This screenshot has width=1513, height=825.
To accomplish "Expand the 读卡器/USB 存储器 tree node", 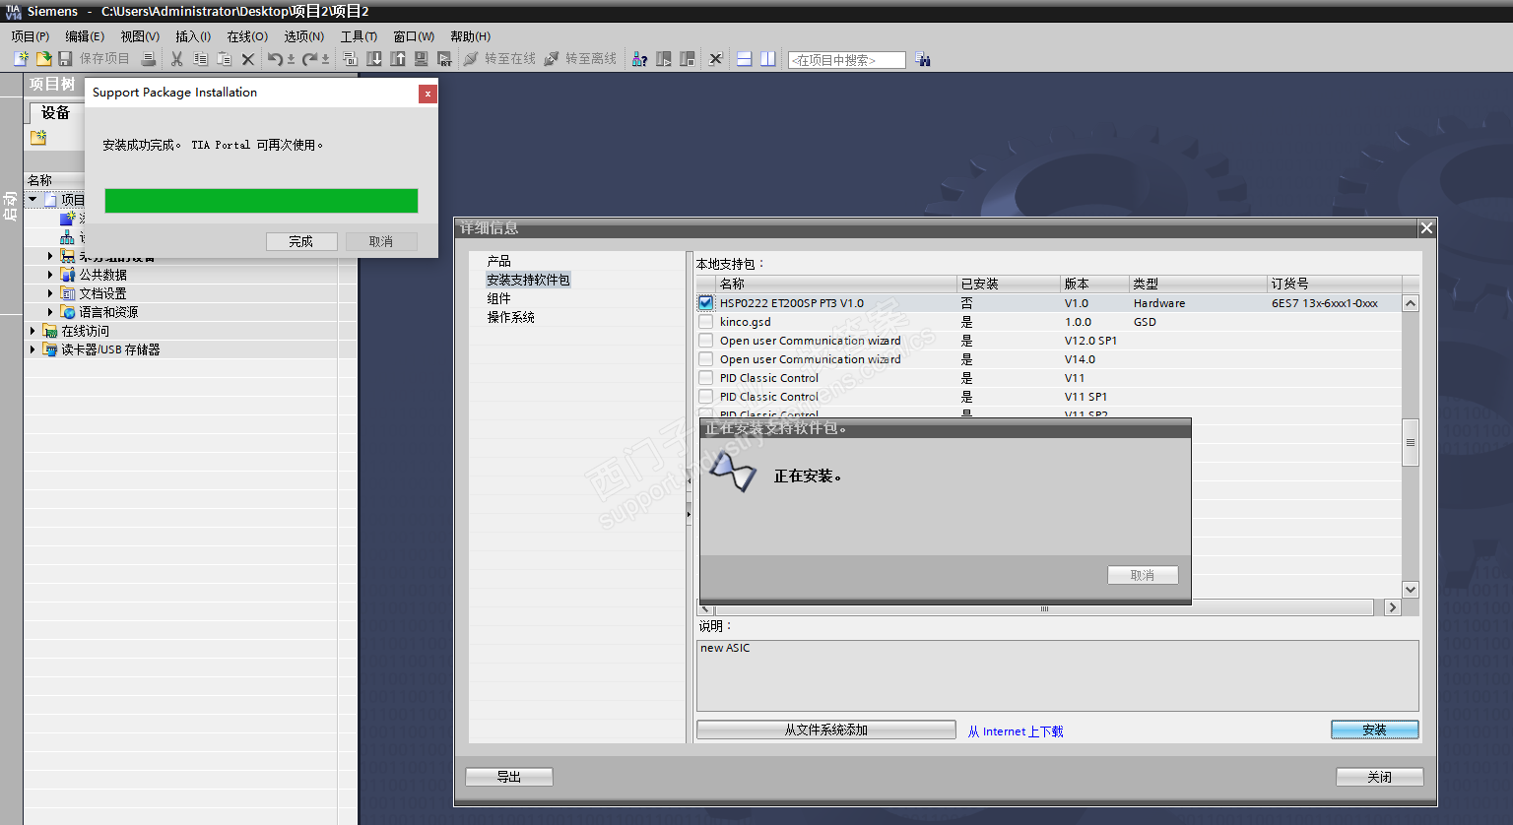I will [x=33, y=349].
